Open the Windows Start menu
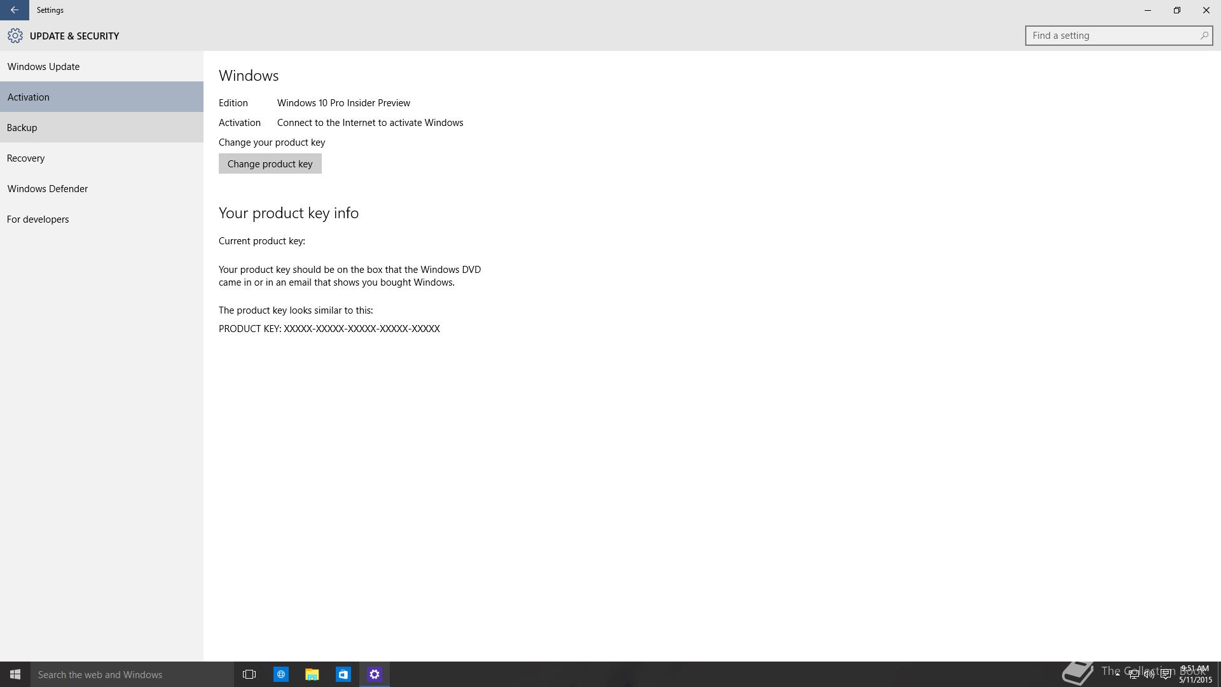This screenshot has height=687, width=1221. (x=15, y=674)
